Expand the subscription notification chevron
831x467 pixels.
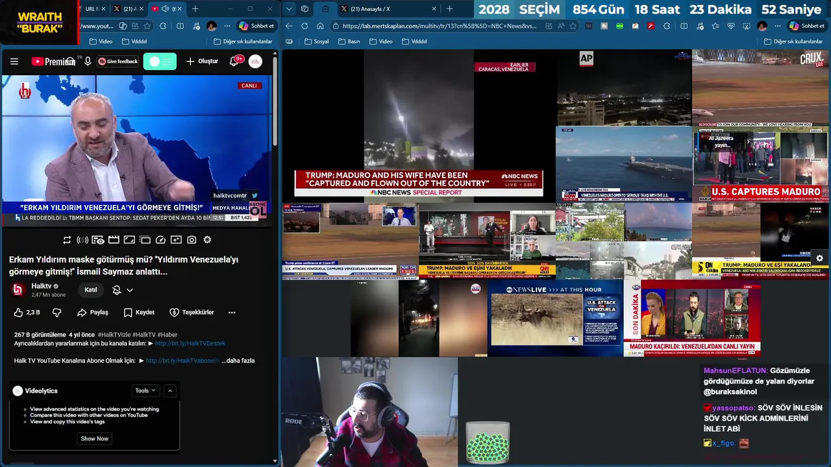[130, 290]
